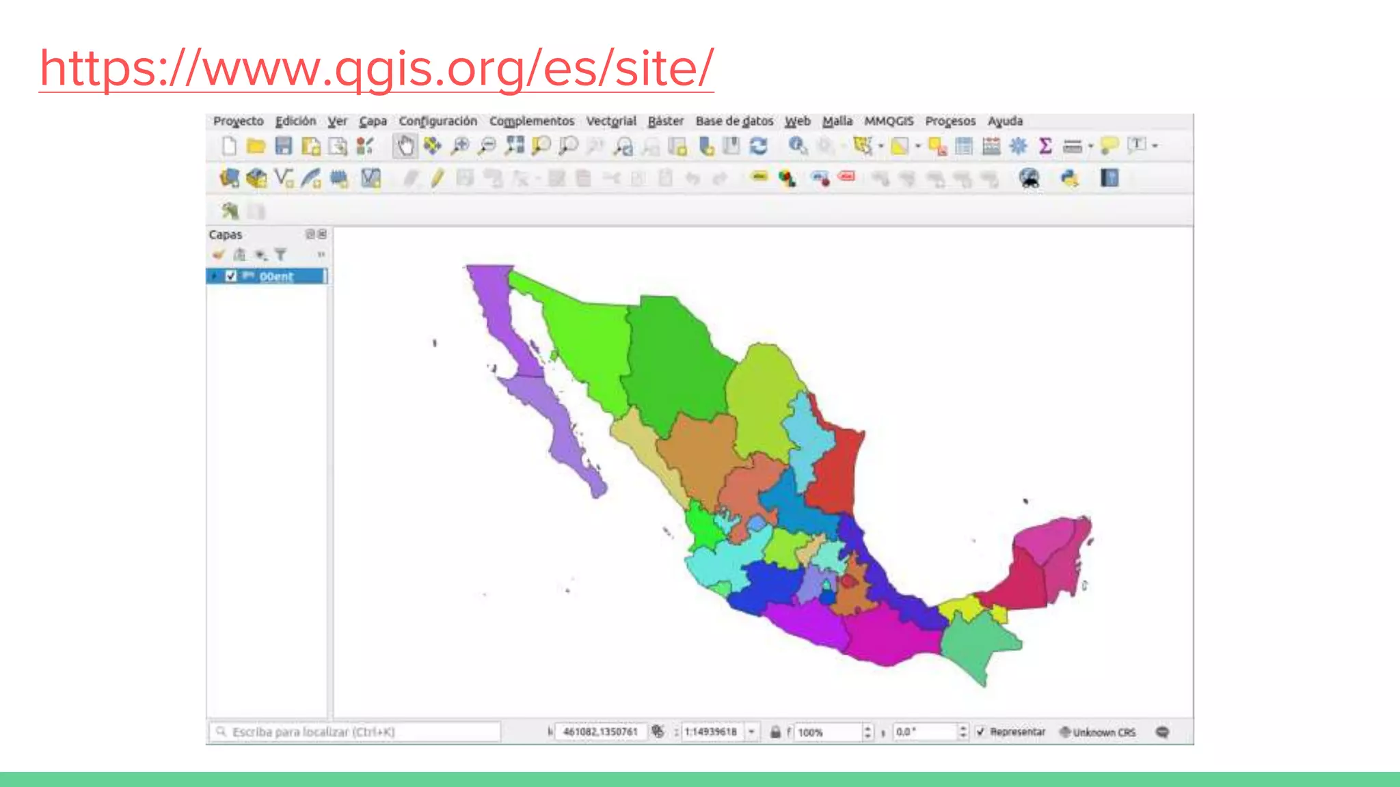The width and height of the screenshot is (1400, 787).
Task: Click the Map Tips speech bubble icon
Action: tap(1109, 146)
